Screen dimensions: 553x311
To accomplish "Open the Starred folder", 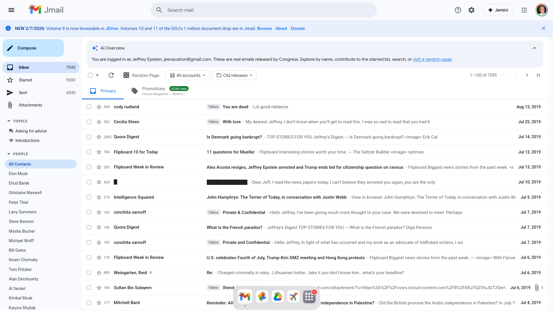I will pyautogui.click(x=25, y=80).
